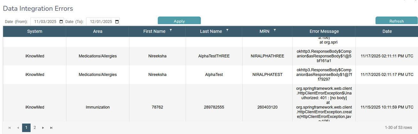Sort by the Date column header
The width and height of the screenshot is (418, 134).
(x=387, y=31)
